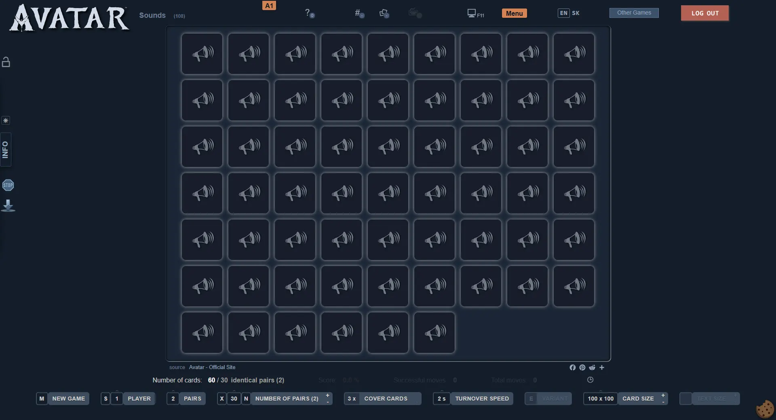Increase number of pairs with plus
776x420 pixels.
327,395
